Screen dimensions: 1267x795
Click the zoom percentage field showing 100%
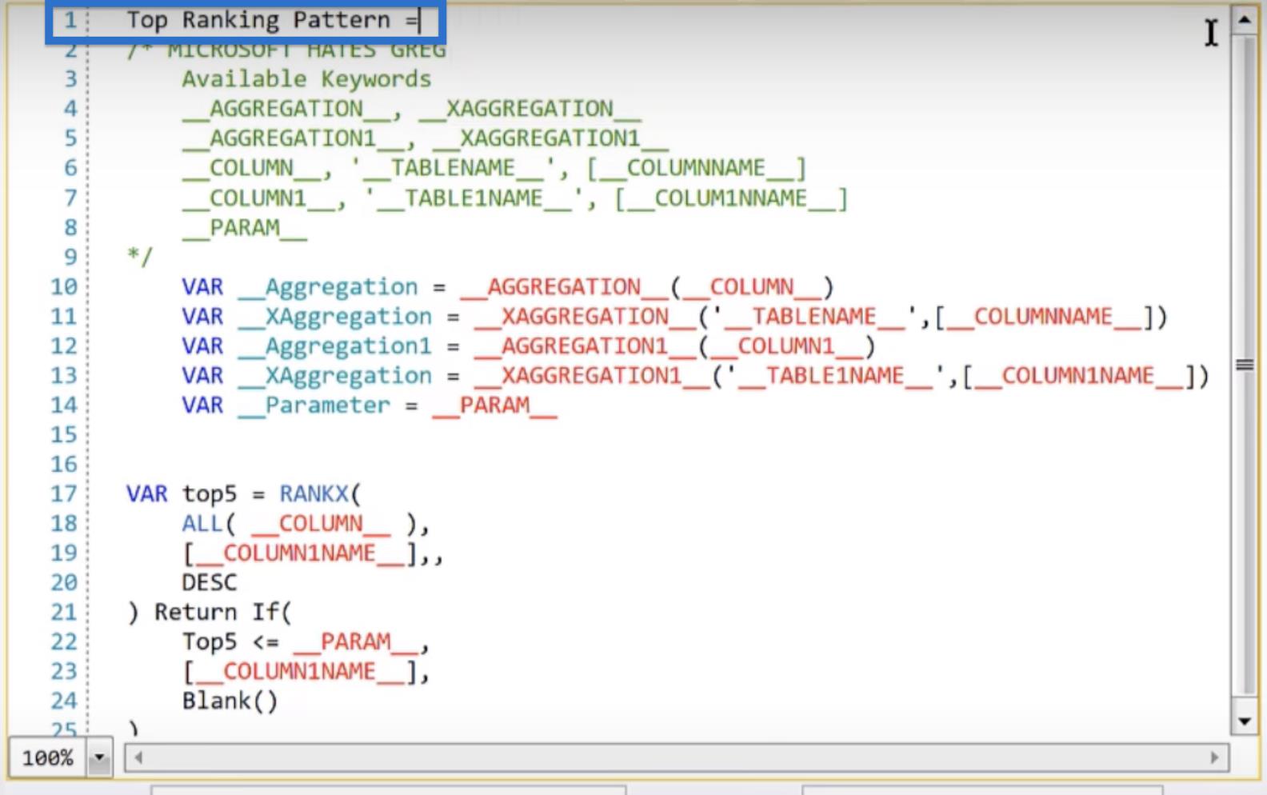click(48, 757)
